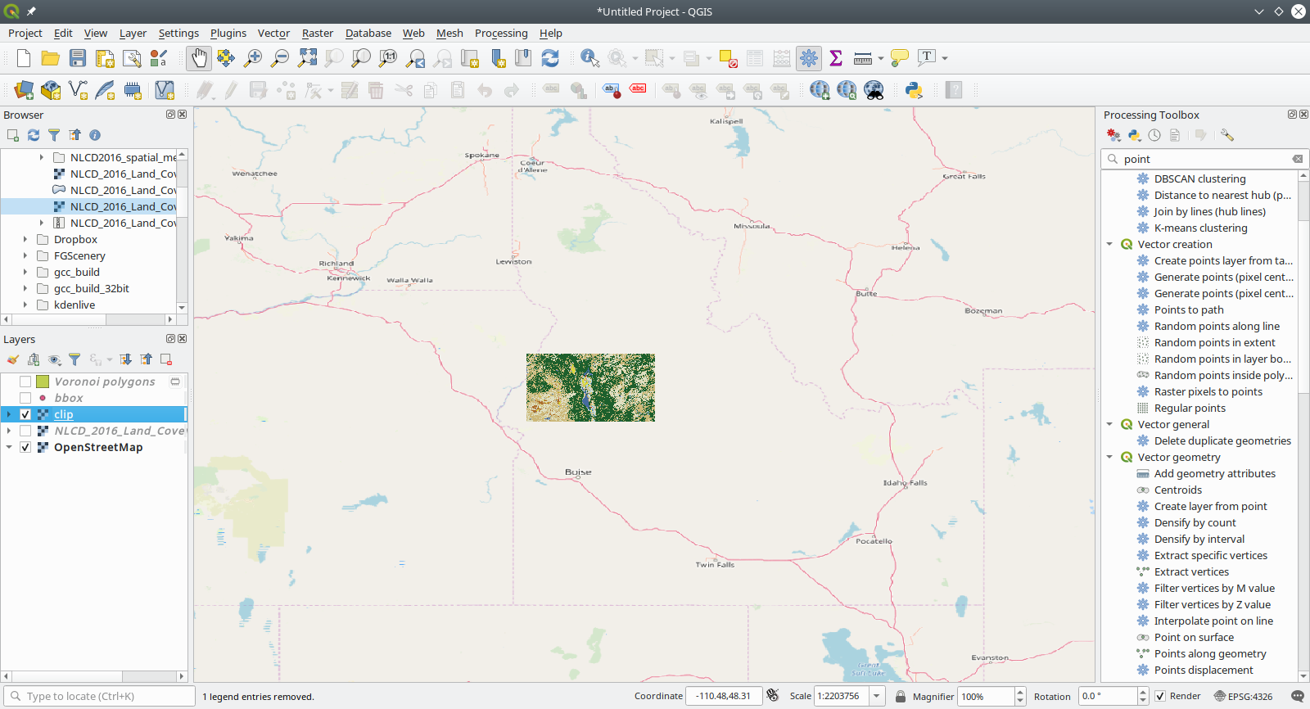The height and width of the screenshot is (709, 1310).
Task: Open the Raster menu
Action: [x=318, y=33]
